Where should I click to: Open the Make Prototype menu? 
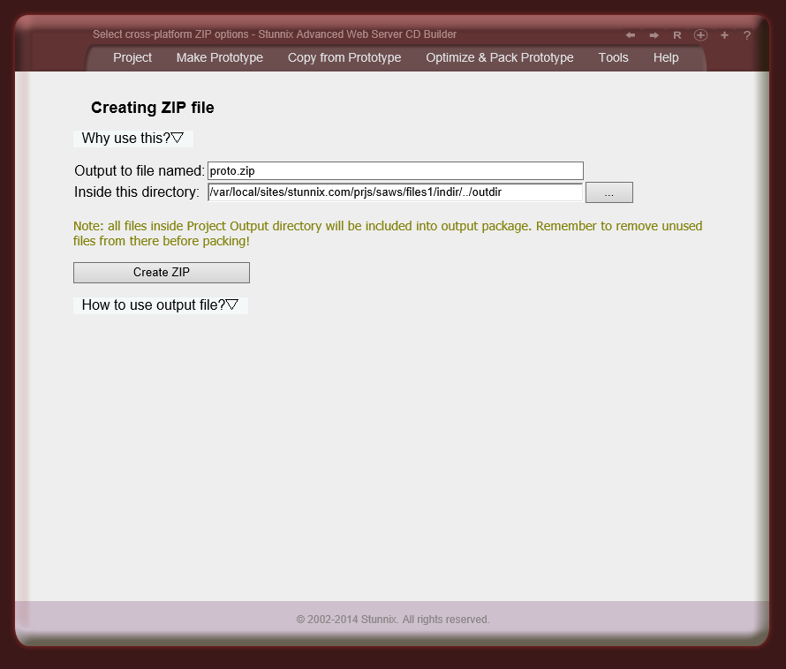219,57
